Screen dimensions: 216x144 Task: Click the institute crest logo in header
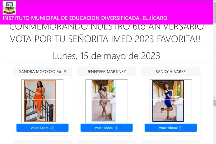[x=9, y=8]
